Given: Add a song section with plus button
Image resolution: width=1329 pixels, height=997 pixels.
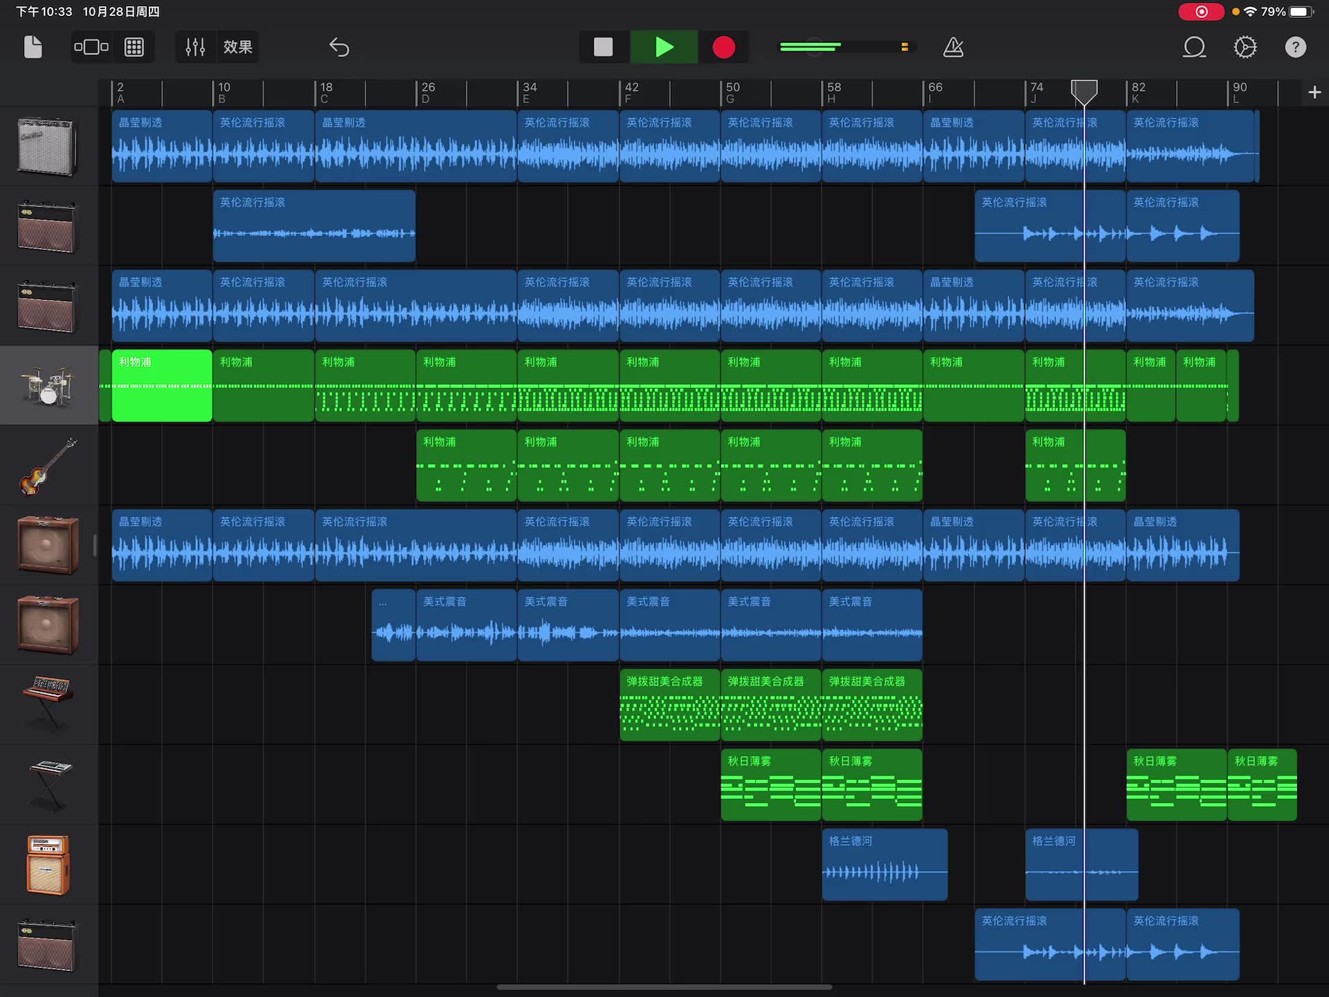Looking at the screenshot, I should tap(1314, 92).
